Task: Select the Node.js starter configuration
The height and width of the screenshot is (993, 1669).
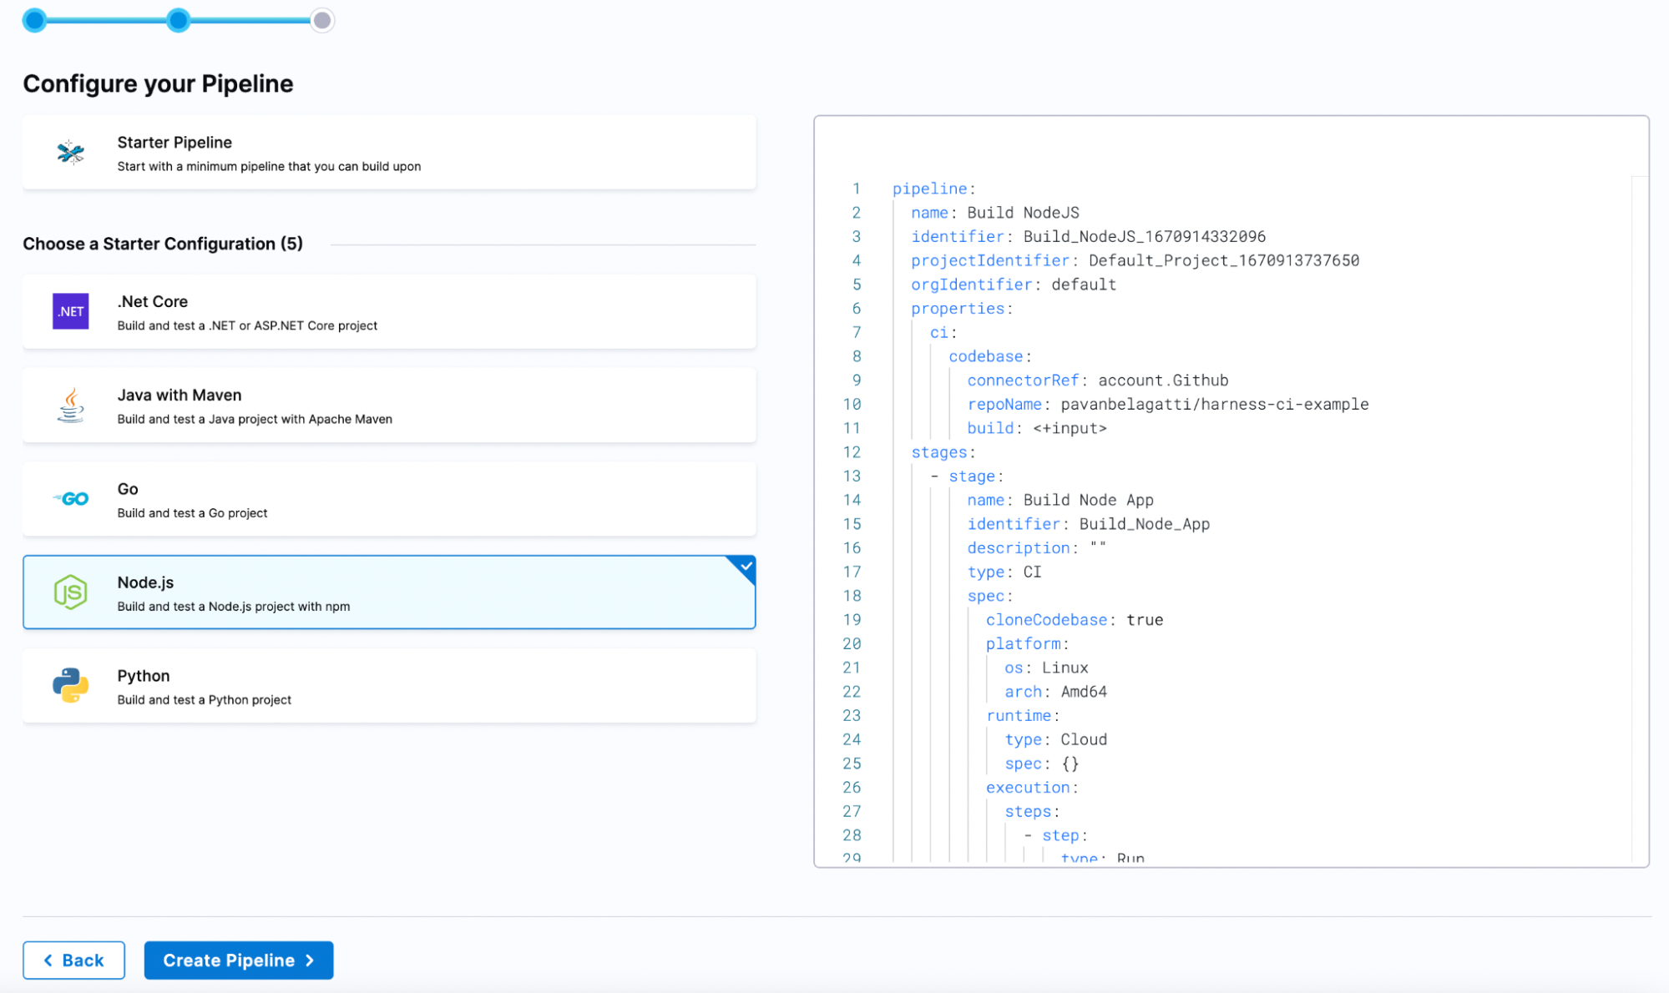Action: (389, 592)
